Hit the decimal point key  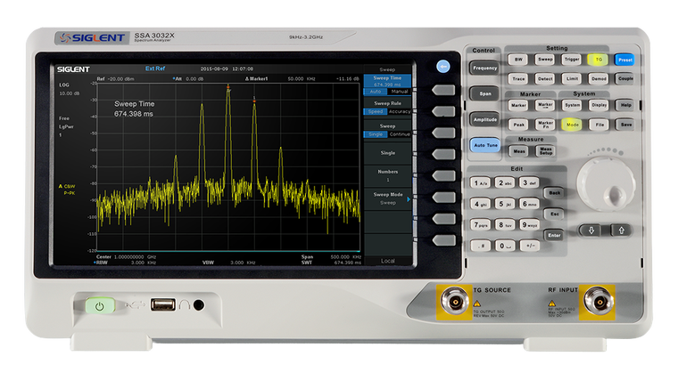[480, 246]
